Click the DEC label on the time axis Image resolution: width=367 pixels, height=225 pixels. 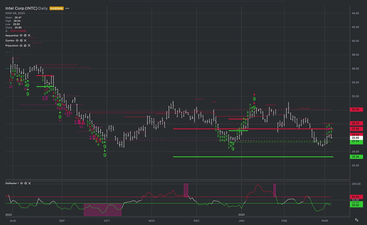click(x=197, y=221)
